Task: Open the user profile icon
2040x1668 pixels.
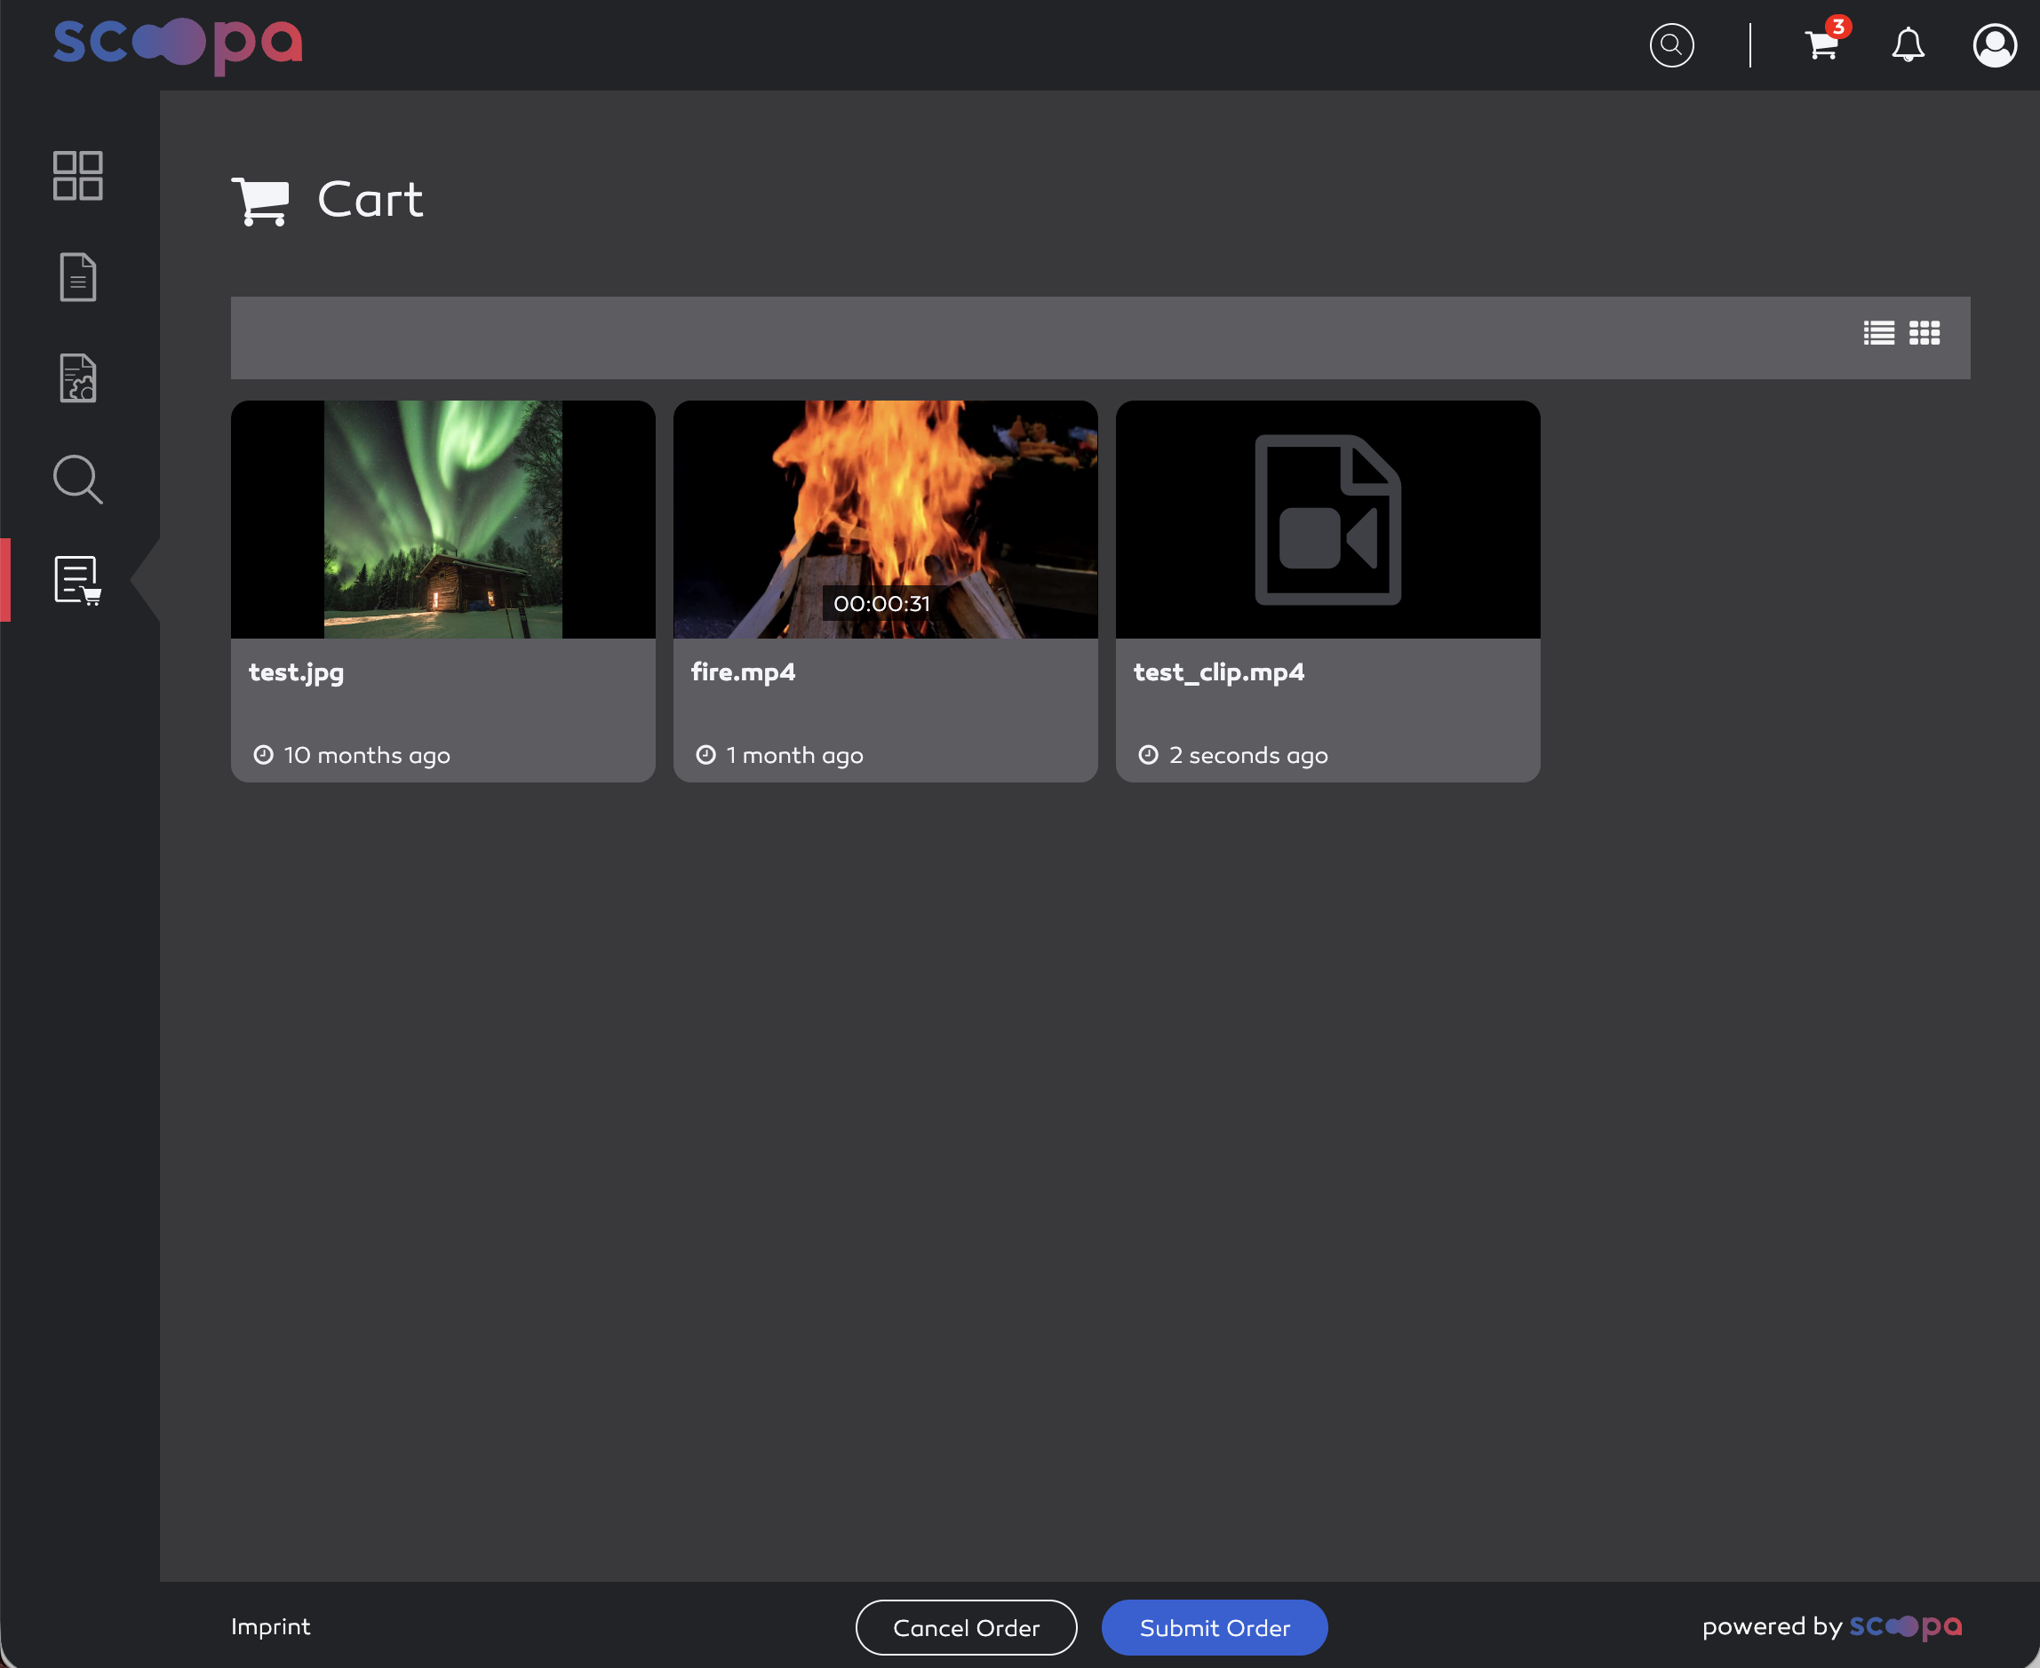Action: click(1994, 45)
